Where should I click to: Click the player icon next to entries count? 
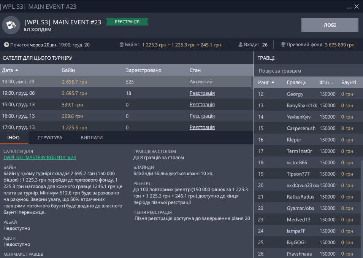[x=241, y=45]
